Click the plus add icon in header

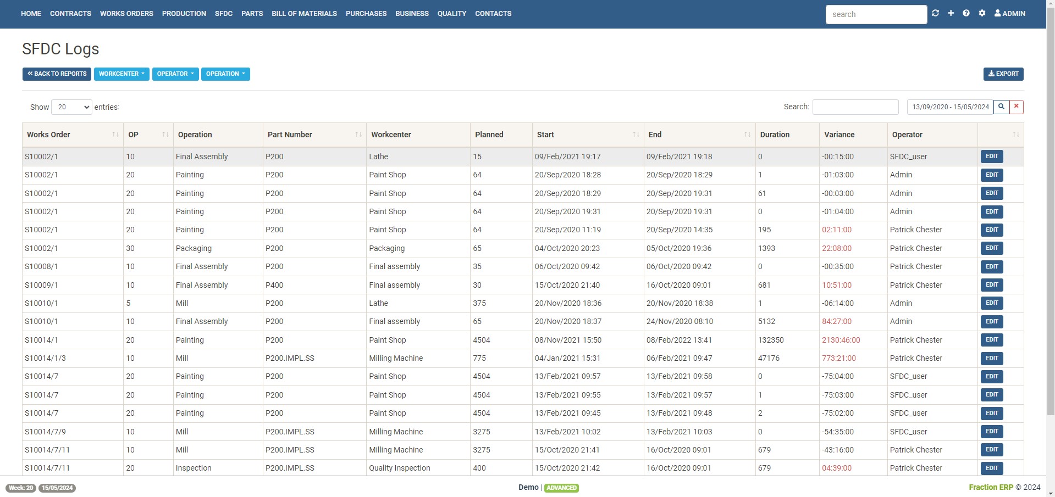coord(951,13)
